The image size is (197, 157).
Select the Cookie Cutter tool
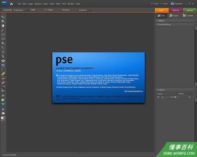(x=3, y=61)
